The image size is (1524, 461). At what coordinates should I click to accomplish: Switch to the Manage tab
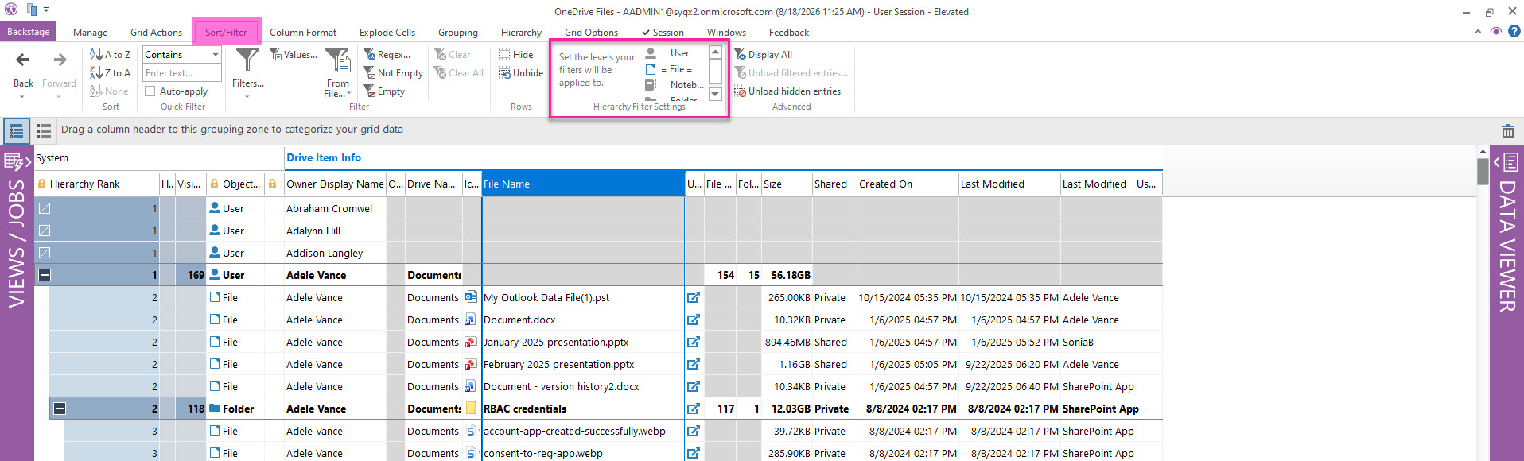point(90,33)
